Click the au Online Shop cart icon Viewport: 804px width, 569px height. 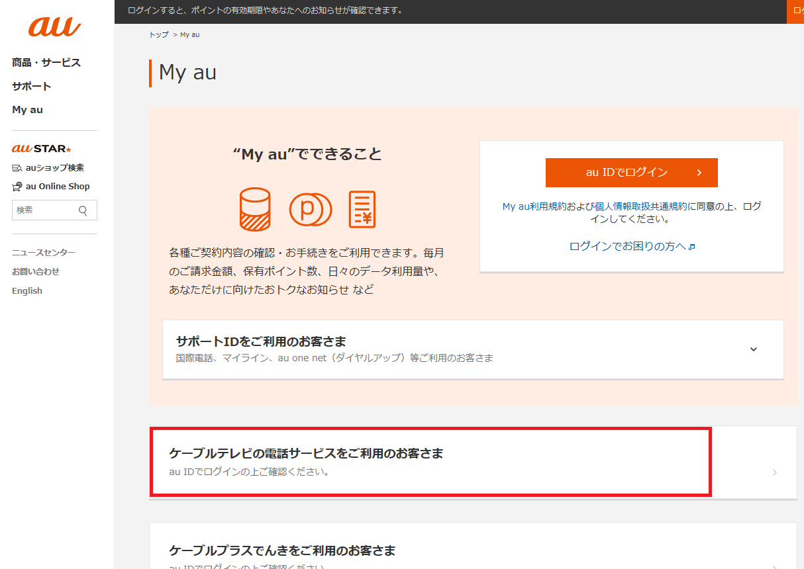pyautogui.click(x=17, y=187)
